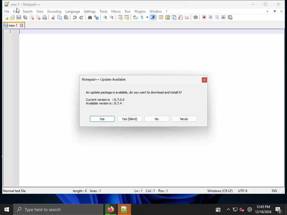Open the Window menu

155,11
